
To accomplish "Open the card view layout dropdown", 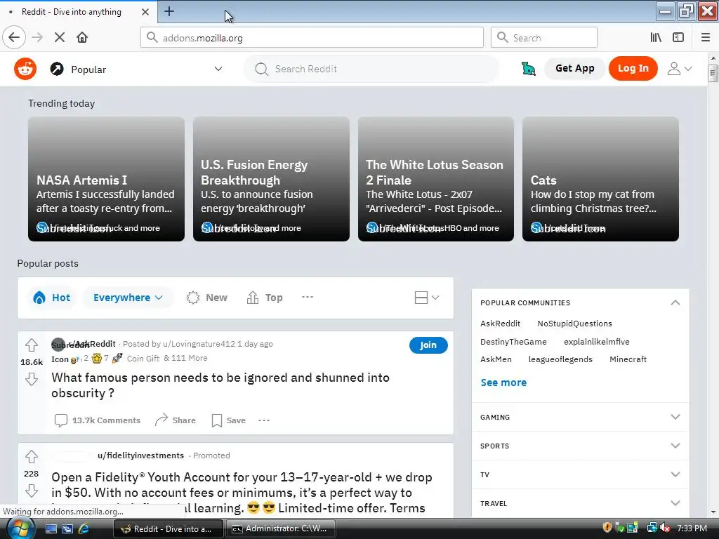I will [427, 298].
